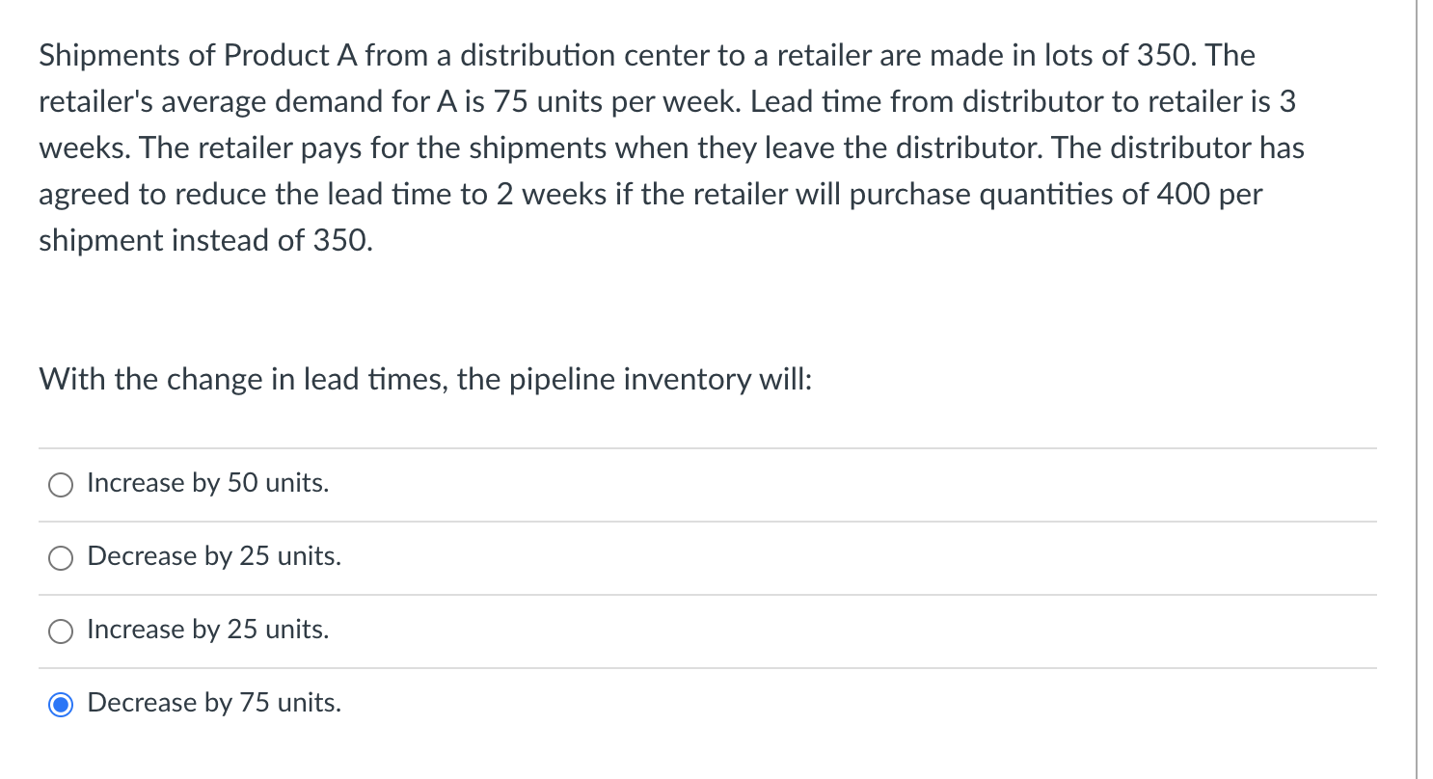Select the radio button for "Decrease by 75 units"
This screenshot has height=779, width=1433.
pyautogui.click(x=60, y=705)
